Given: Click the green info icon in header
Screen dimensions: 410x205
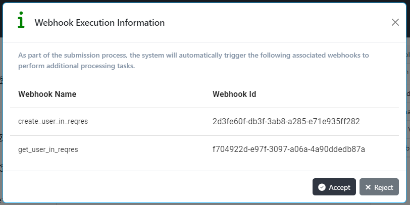Looking at the screenshot, I should [21, 21].
